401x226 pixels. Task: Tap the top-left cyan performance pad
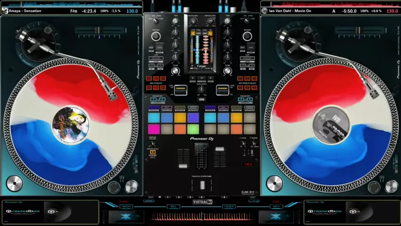tap(154, 118)
